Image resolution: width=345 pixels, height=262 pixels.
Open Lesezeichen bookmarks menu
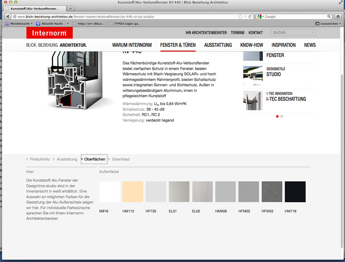pos(328,24)
